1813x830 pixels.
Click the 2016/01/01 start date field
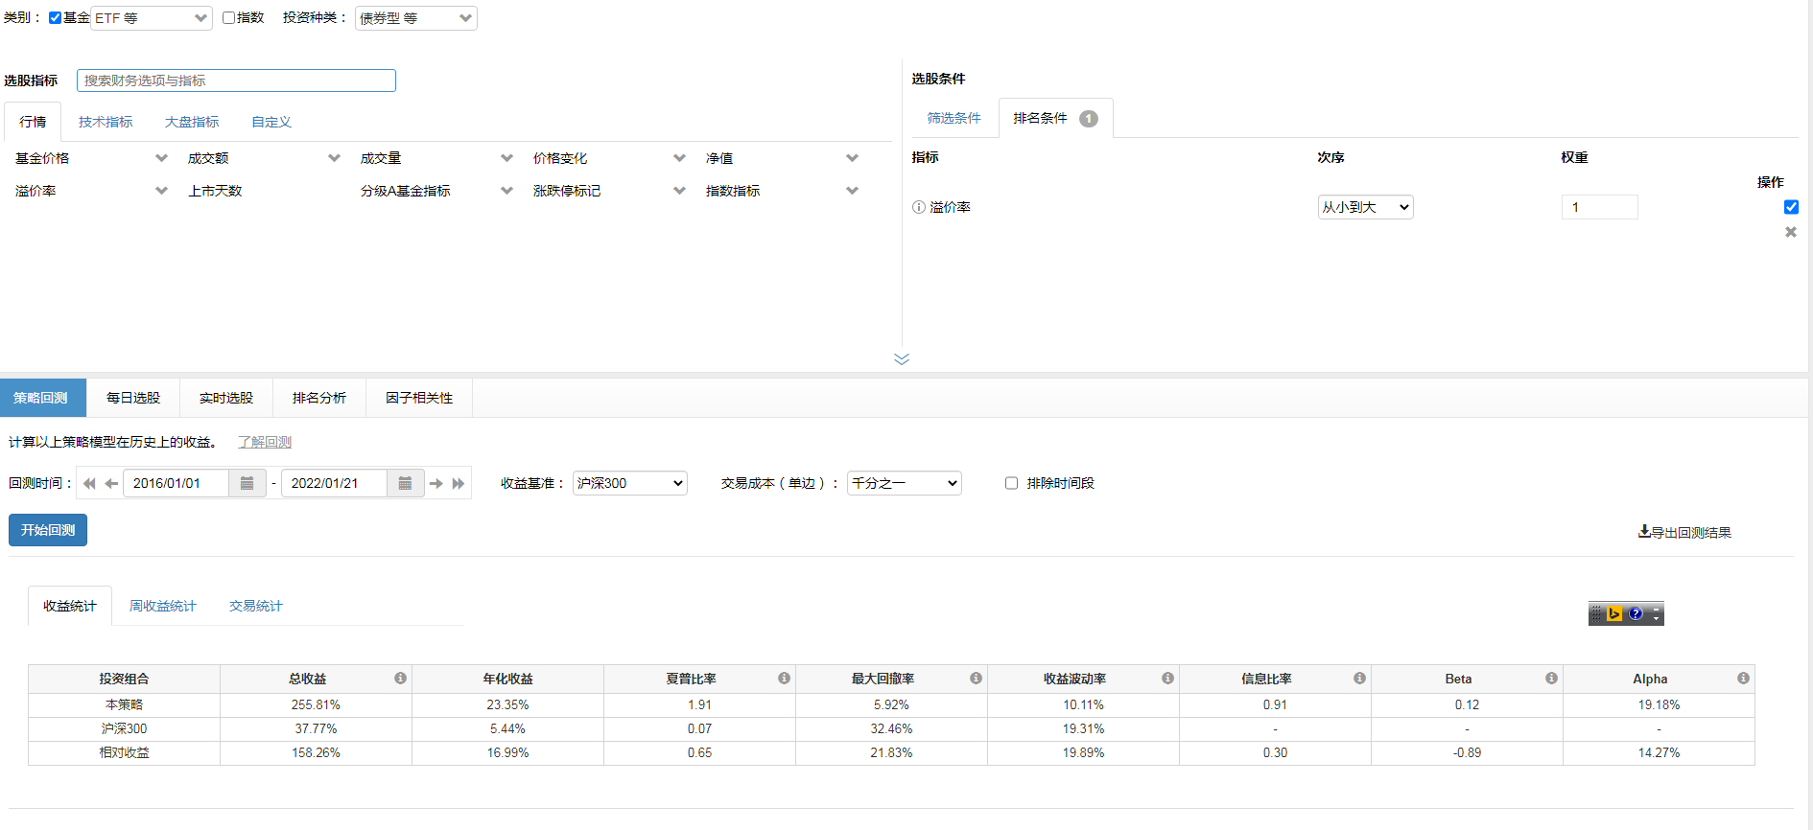[177, 484]
